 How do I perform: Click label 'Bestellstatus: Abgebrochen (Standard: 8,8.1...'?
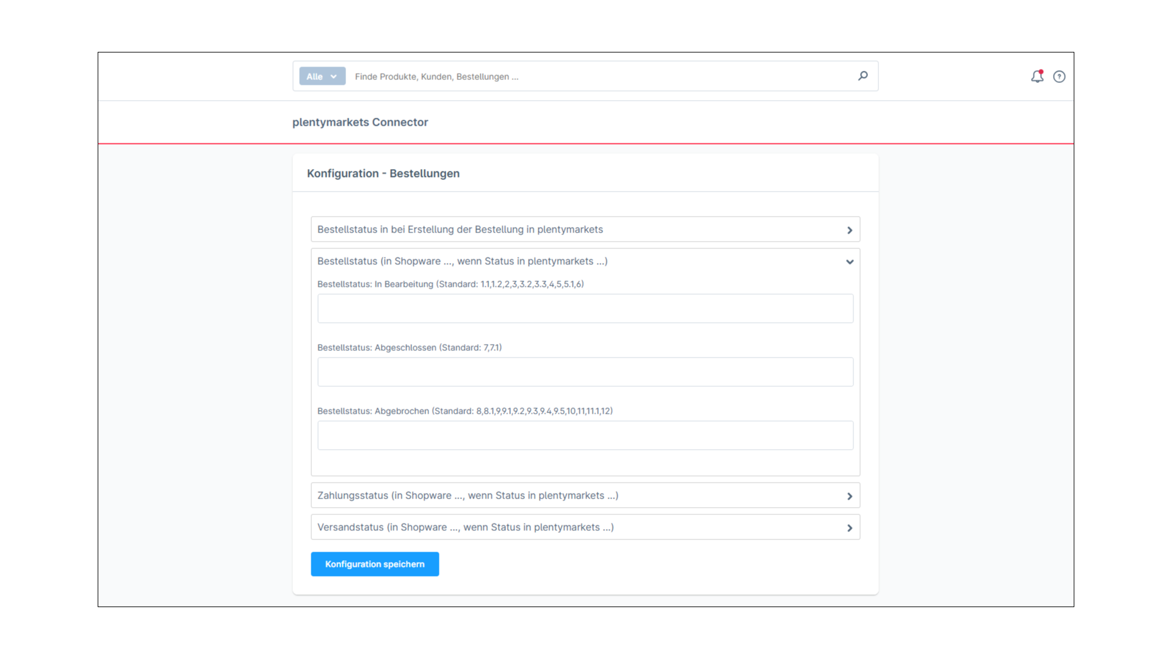(465, 411)
